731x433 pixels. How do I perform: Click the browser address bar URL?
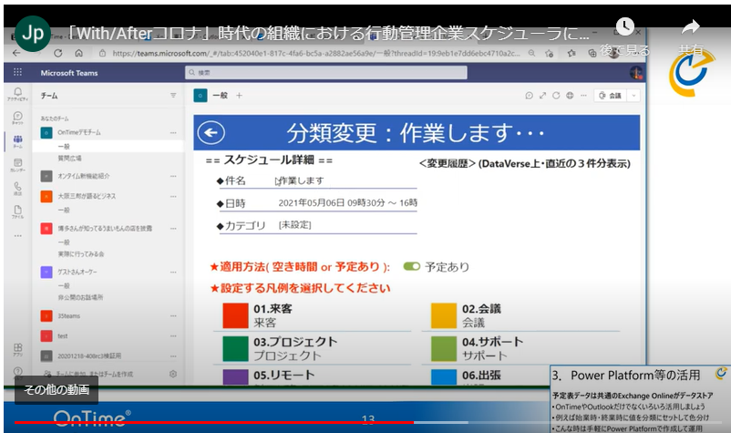[316, 54]
